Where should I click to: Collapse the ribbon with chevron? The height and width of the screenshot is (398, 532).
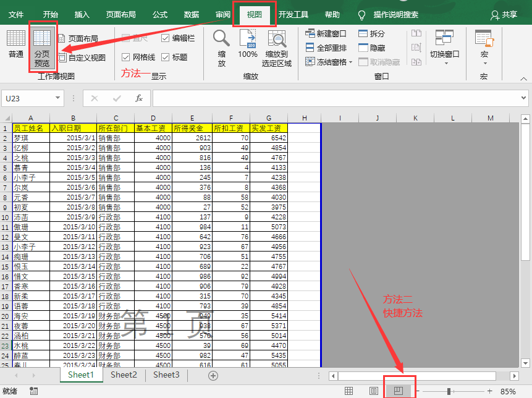[x=523, y=78]
